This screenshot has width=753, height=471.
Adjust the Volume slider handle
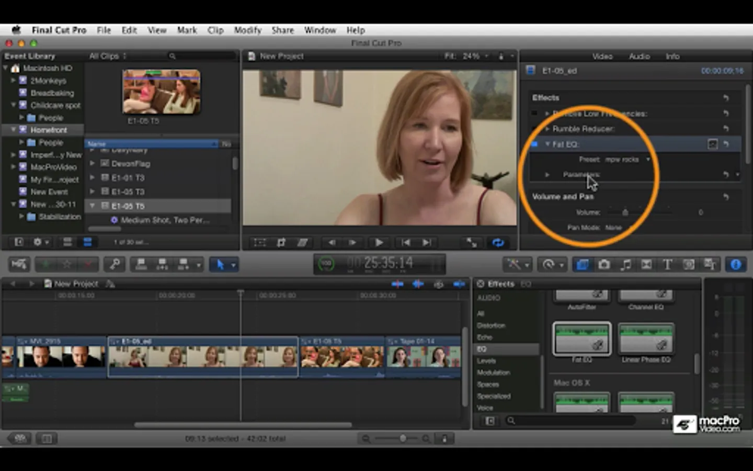point(625,212)
